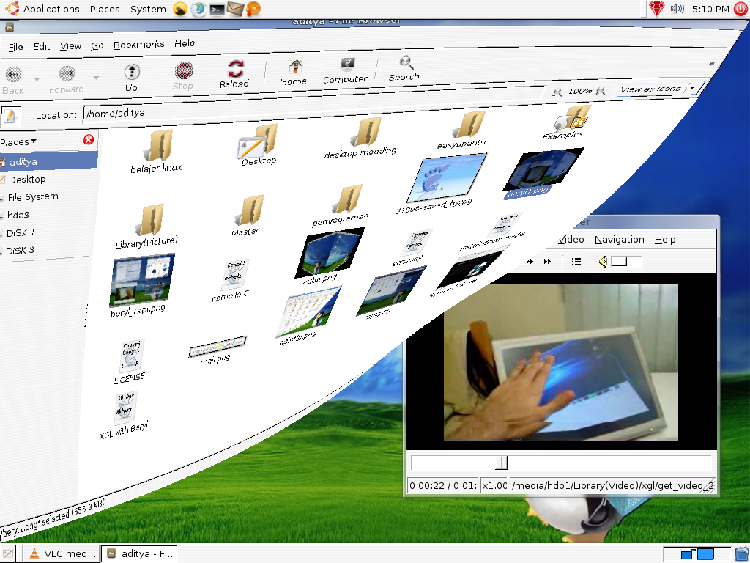Click the show desktop button in bottom panel
This screenshot has width=750, height=563.
point(7,554)
